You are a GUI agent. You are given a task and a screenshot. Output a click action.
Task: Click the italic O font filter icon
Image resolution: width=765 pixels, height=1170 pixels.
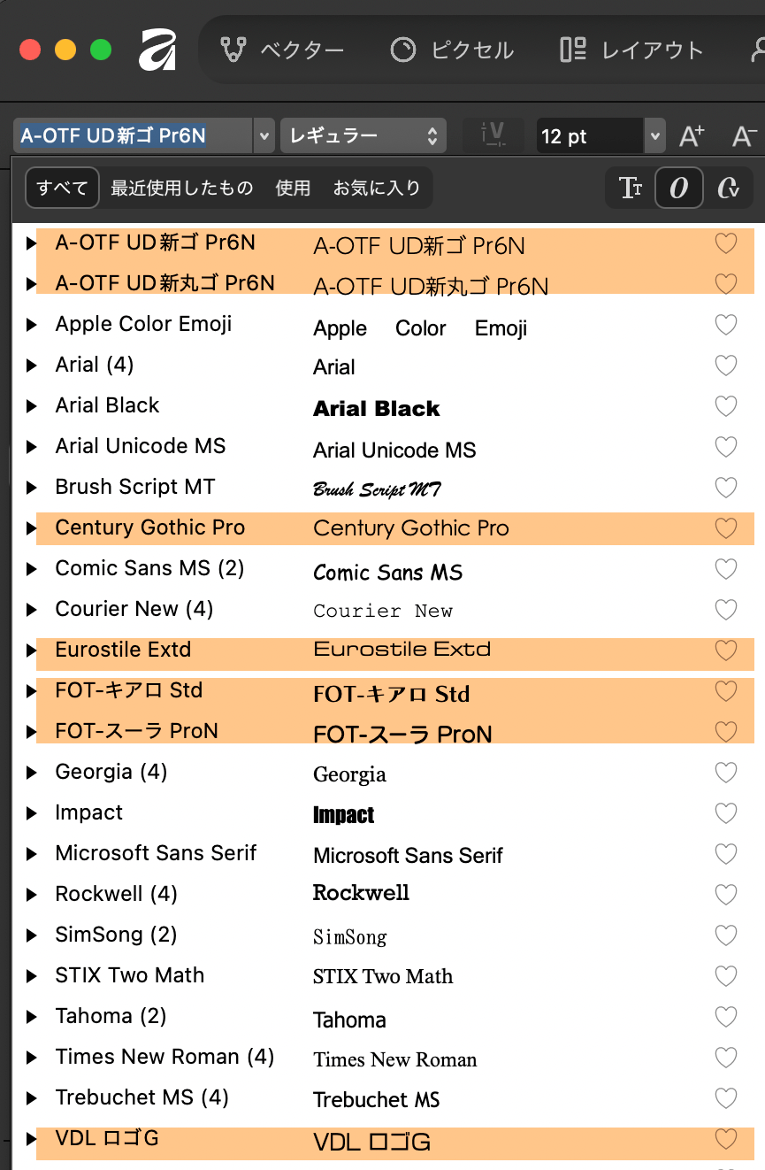679,188
